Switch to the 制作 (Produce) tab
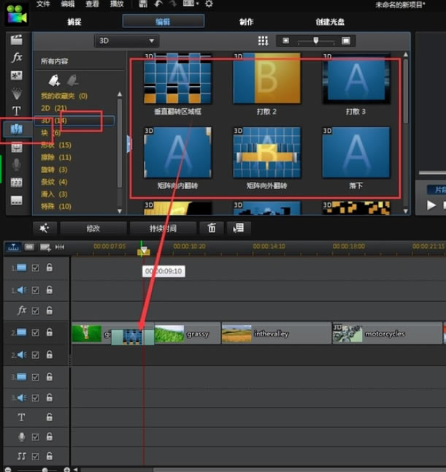The image size is (446, 472). [246, 22]
